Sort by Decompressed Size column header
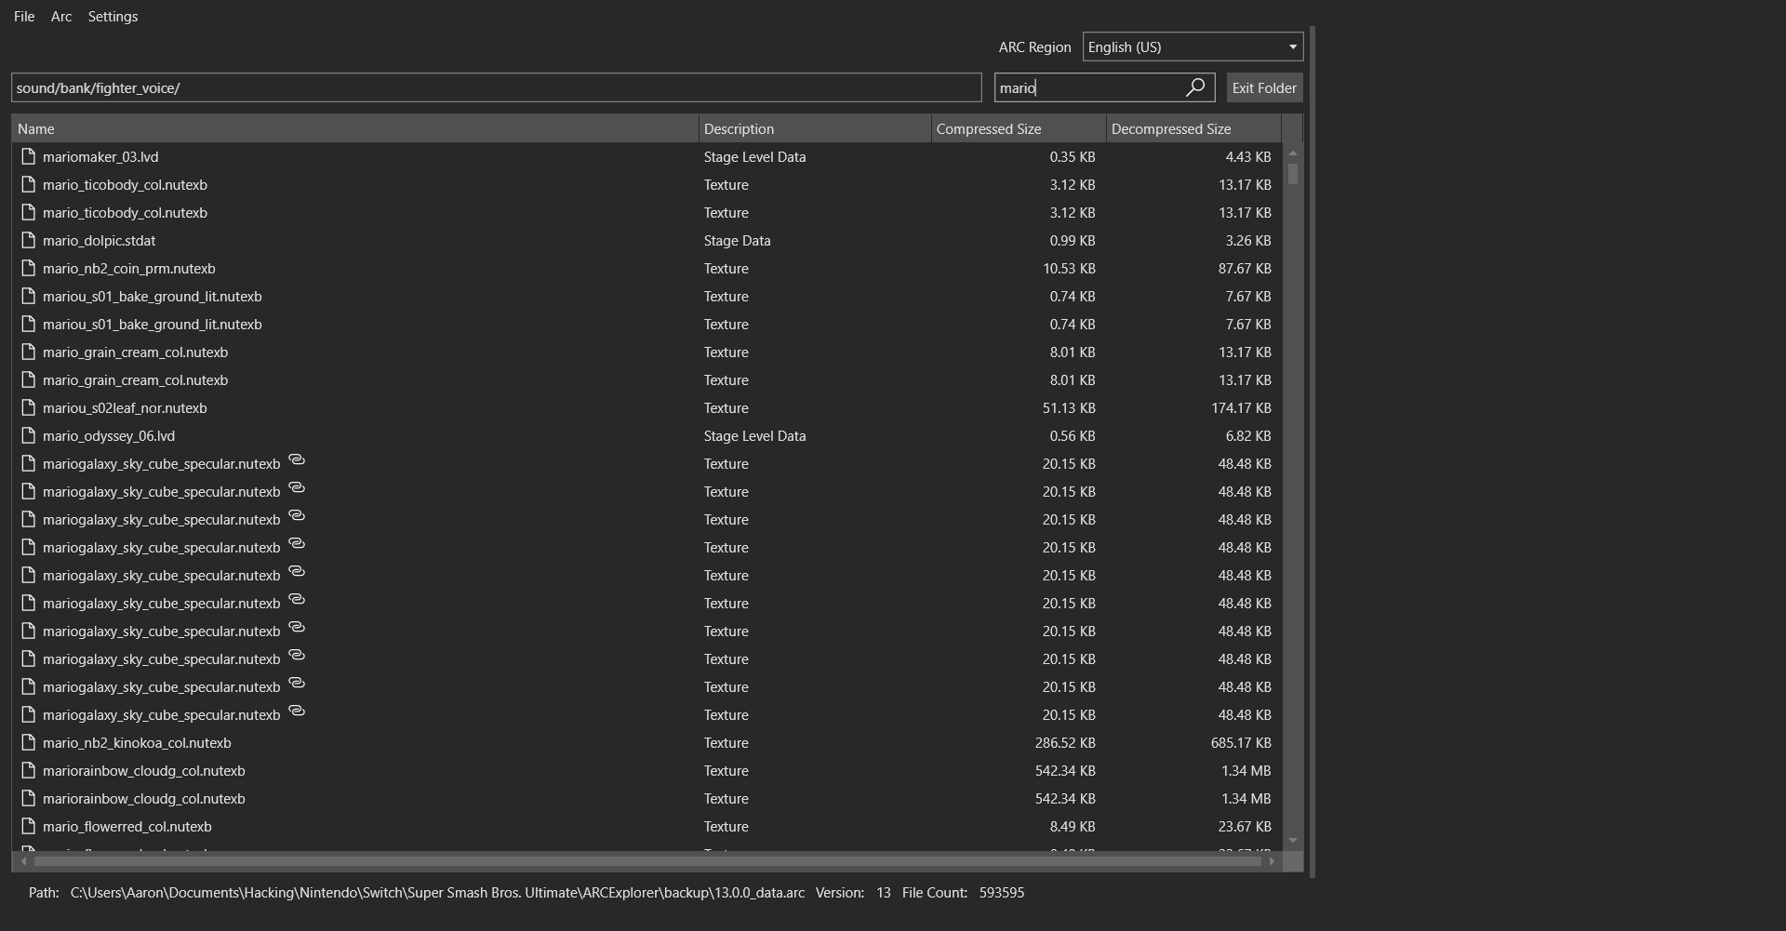The height and width of the screenshot is (931, 1786). click(x=1193, y=128)
